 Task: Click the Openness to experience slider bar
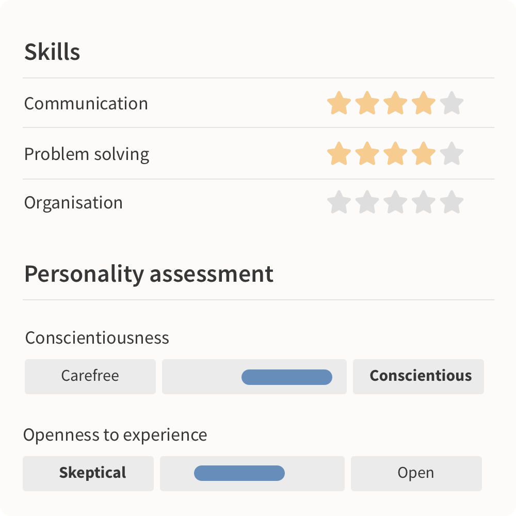point(239,473)
